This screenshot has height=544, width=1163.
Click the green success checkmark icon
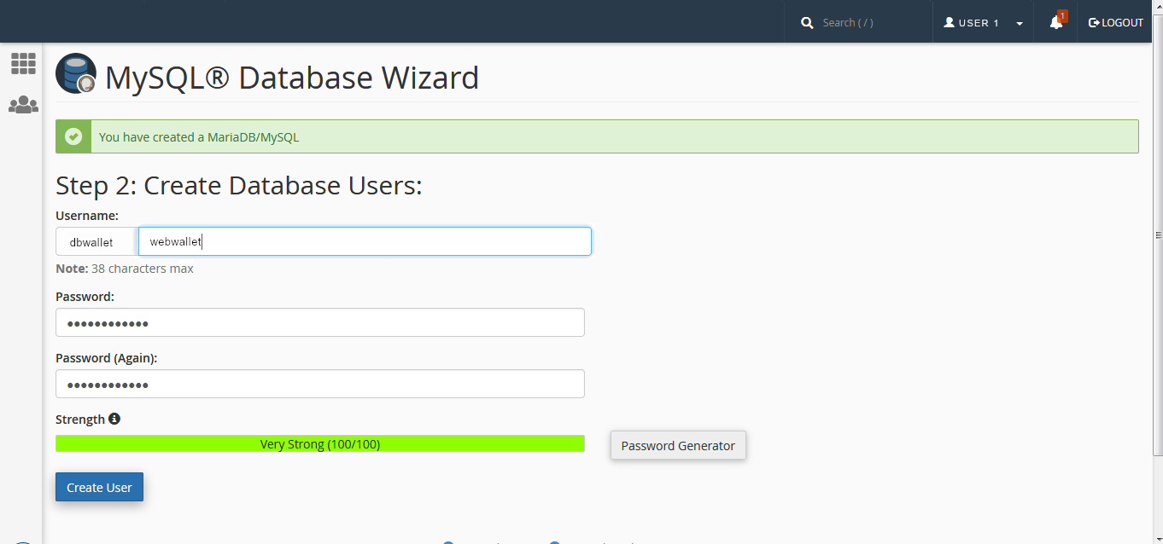pos(73,136)
